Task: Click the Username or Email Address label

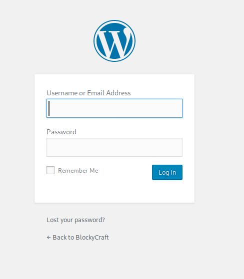Action: (x=88, y=93)
